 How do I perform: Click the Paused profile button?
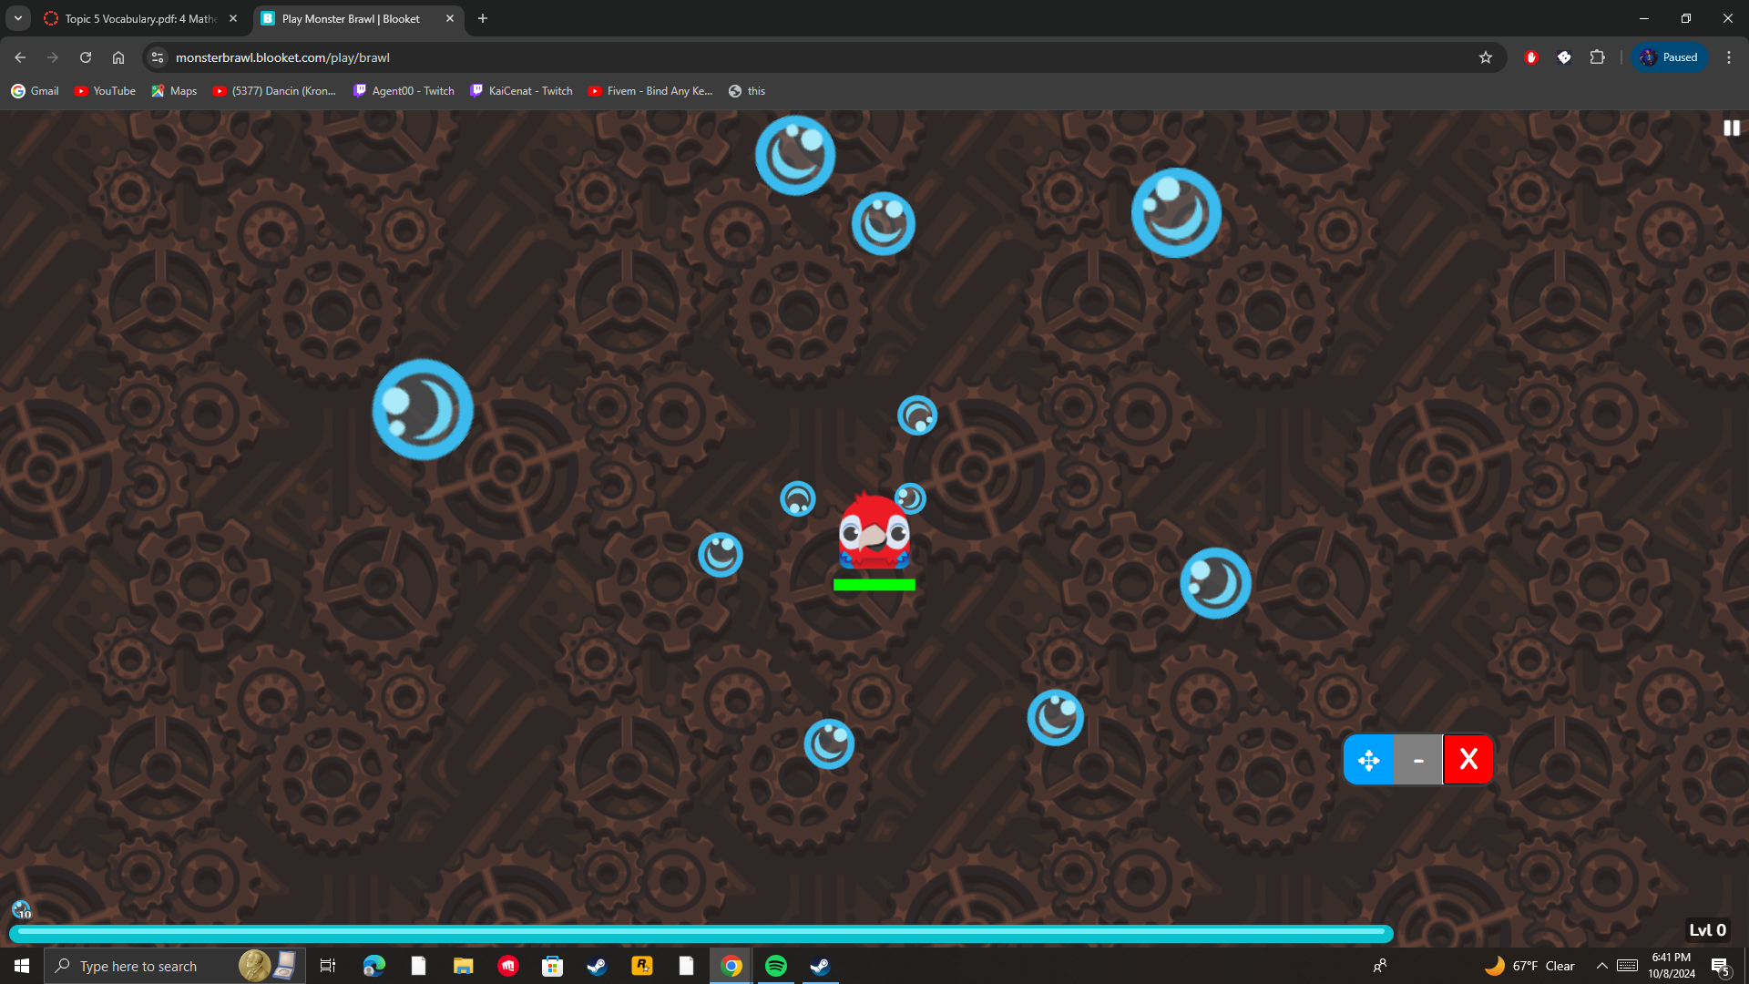[x=1670, y=57]
